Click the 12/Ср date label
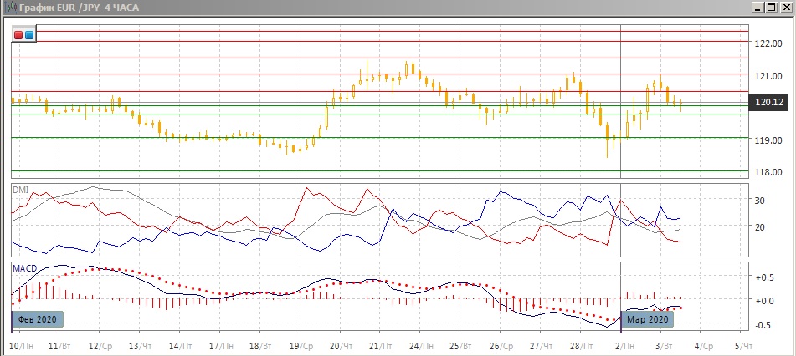The width and height of the screenshot is (796, 356). pos(100,346)
